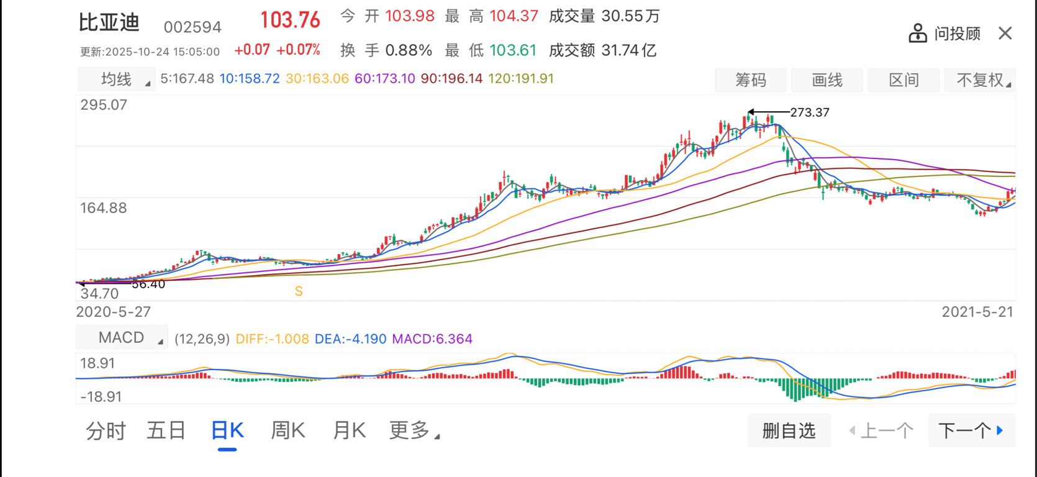The height and width of the screenshot is (477, 1037).
Task: Click the 今开 103.98 value
Action: (387, 16)
